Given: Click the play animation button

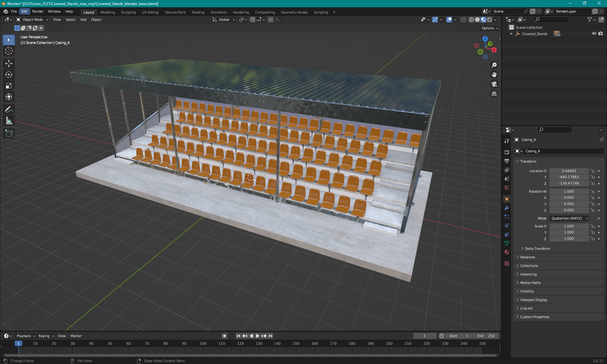Looking at the screenshot, I should (257, 336).
